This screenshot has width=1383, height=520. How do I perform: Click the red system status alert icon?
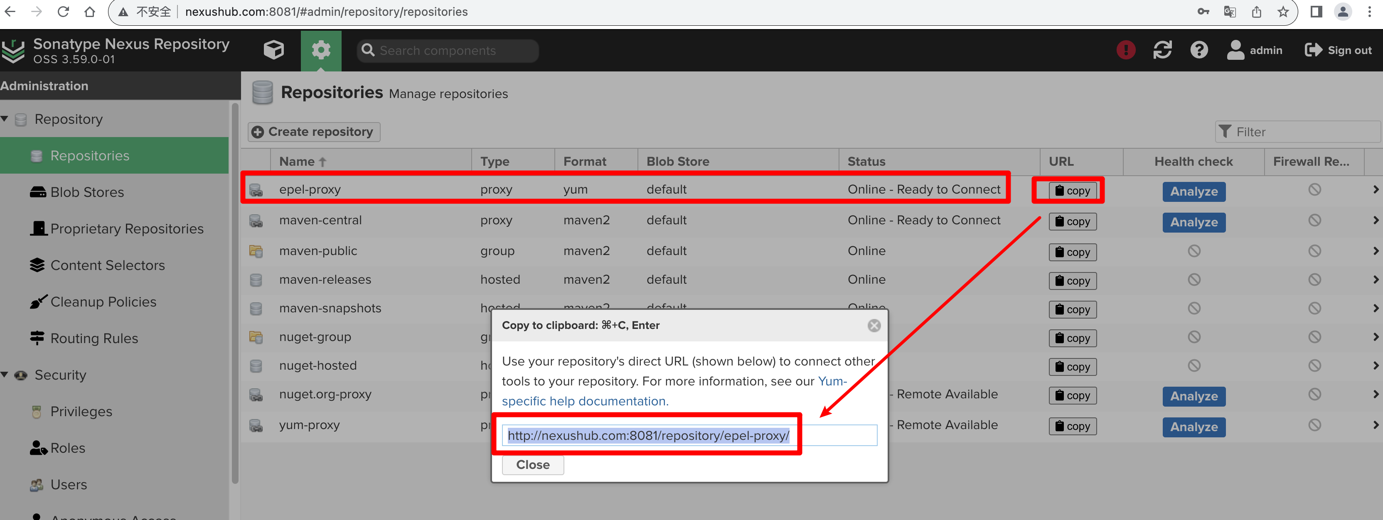coord(1125,50)
